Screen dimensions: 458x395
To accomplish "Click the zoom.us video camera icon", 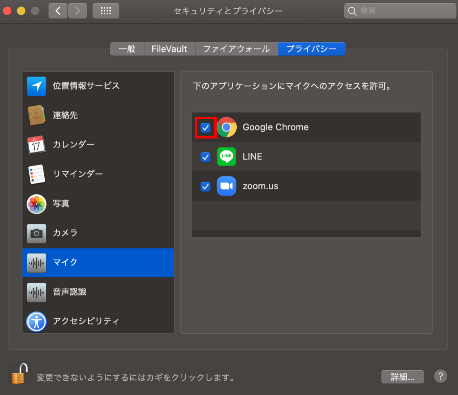I will point(226,186).
